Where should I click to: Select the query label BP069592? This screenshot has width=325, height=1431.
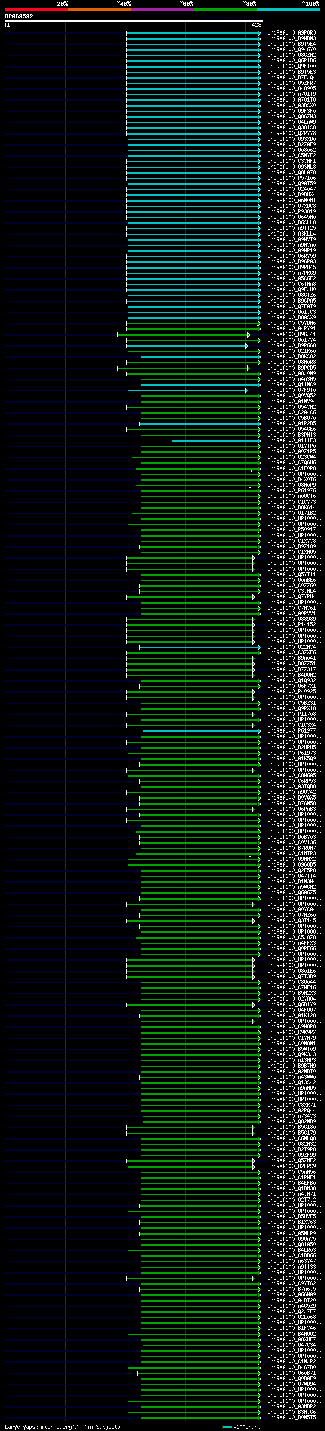[x=19, y=17]
